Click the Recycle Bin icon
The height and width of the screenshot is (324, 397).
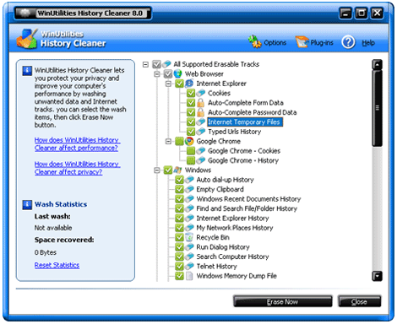tap(189, 237)
